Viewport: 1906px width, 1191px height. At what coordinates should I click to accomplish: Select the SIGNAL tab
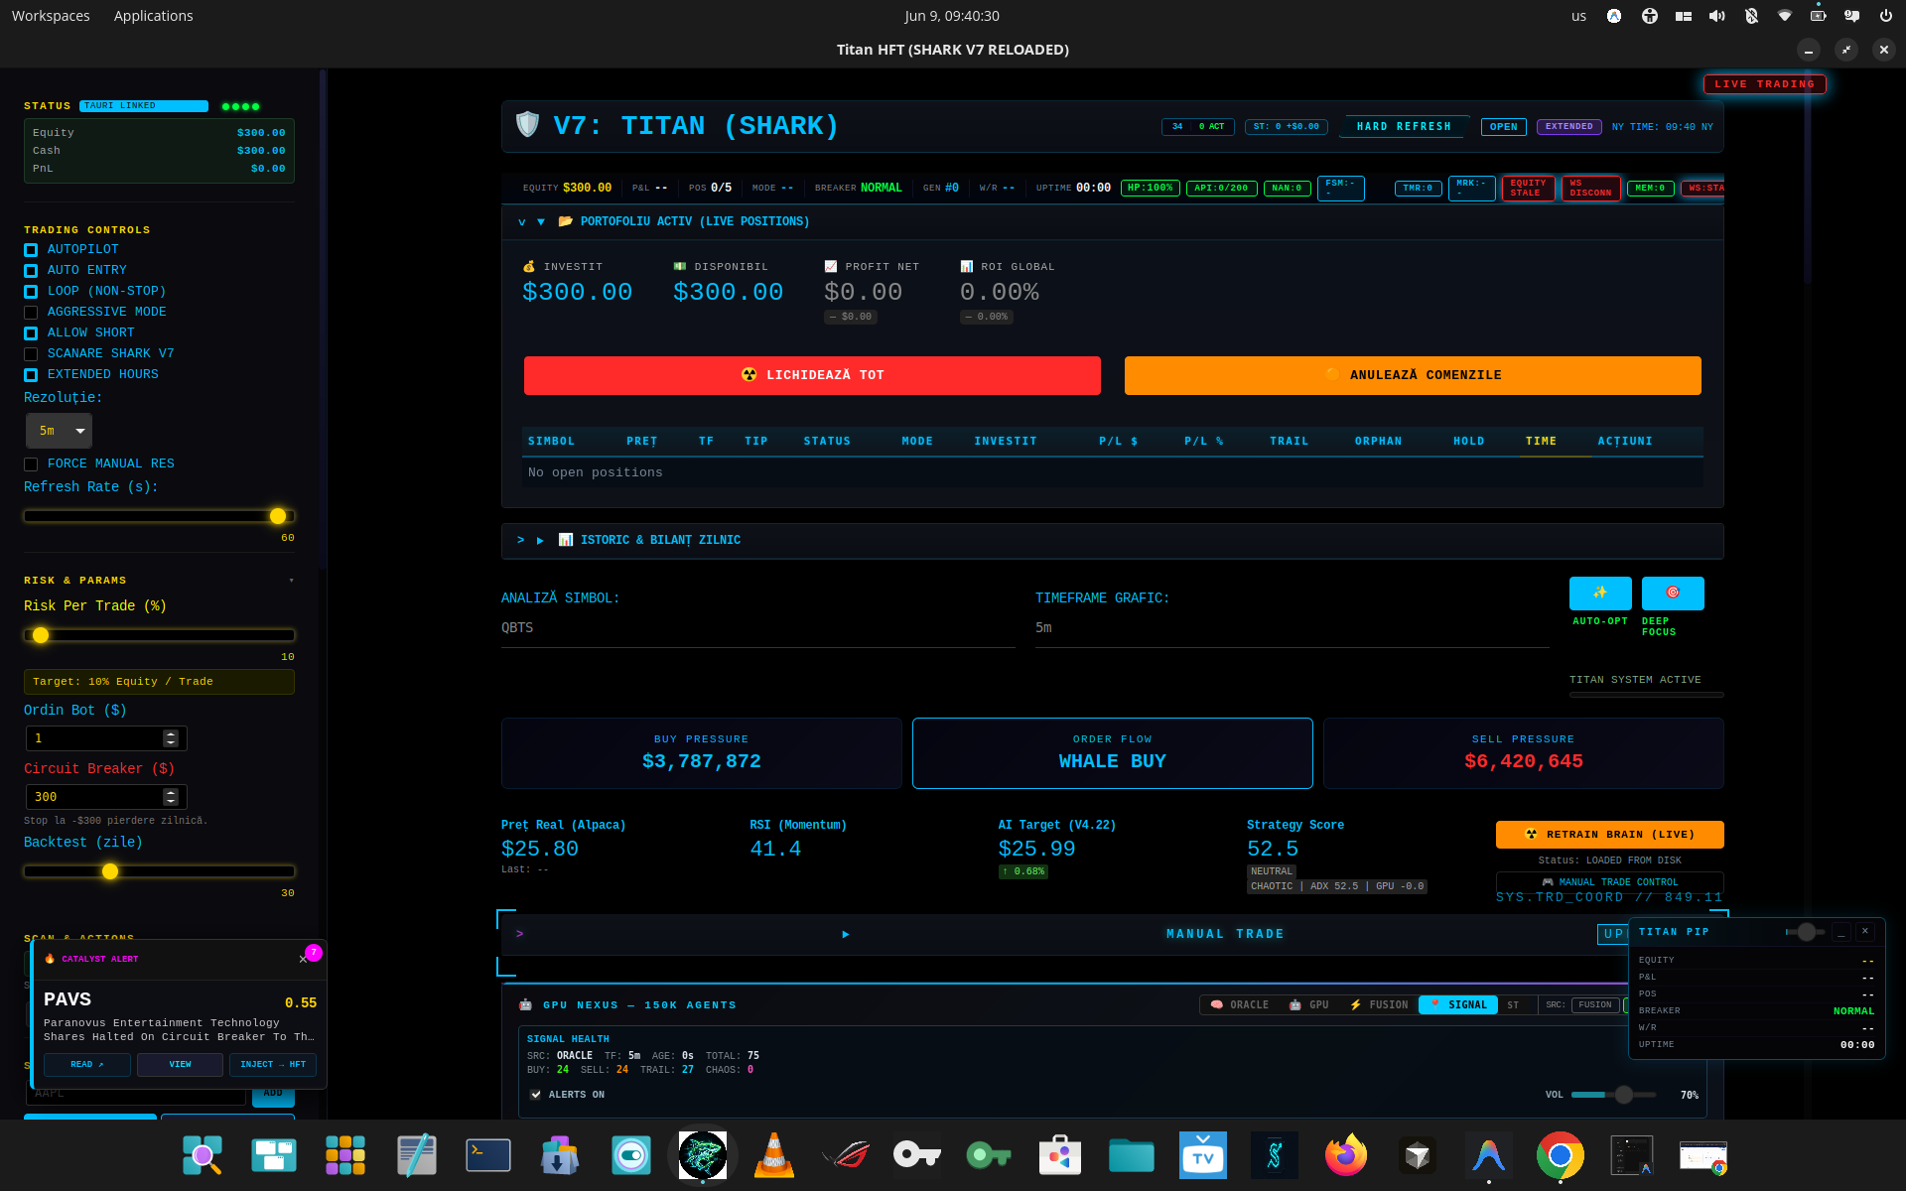(x=1457, y=1005)
